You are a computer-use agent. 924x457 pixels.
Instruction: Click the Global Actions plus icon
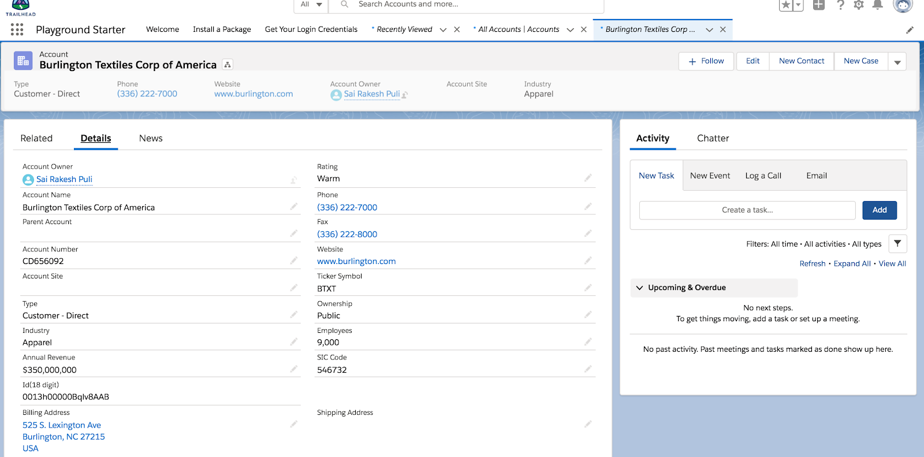[819, 5]
